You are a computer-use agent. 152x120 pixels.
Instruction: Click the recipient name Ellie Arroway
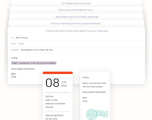click(22, 38)
